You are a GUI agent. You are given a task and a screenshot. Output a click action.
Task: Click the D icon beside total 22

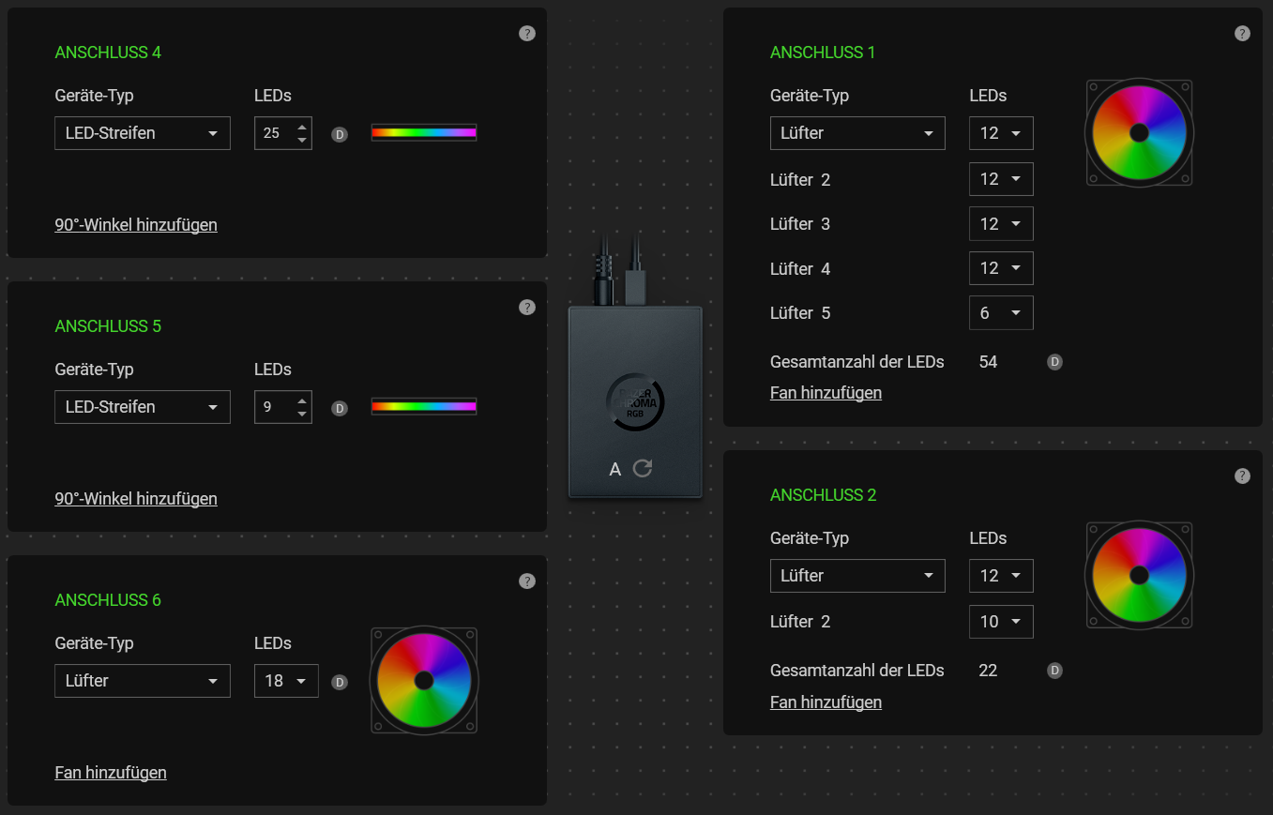point(1054,671)
